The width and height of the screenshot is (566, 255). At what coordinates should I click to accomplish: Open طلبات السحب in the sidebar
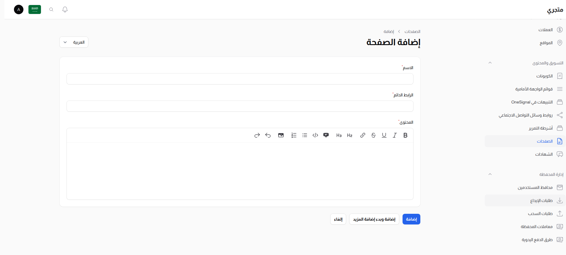pos(525,213)
